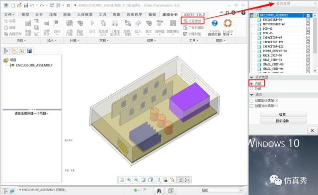
Task: Select the 外部 external radio button
Action: pos(252,88)
